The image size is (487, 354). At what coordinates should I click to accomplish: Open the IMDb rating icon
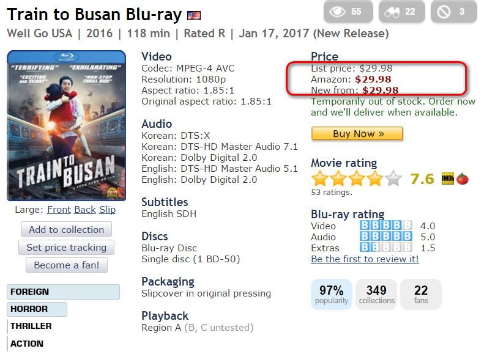[x=447, y=179]
